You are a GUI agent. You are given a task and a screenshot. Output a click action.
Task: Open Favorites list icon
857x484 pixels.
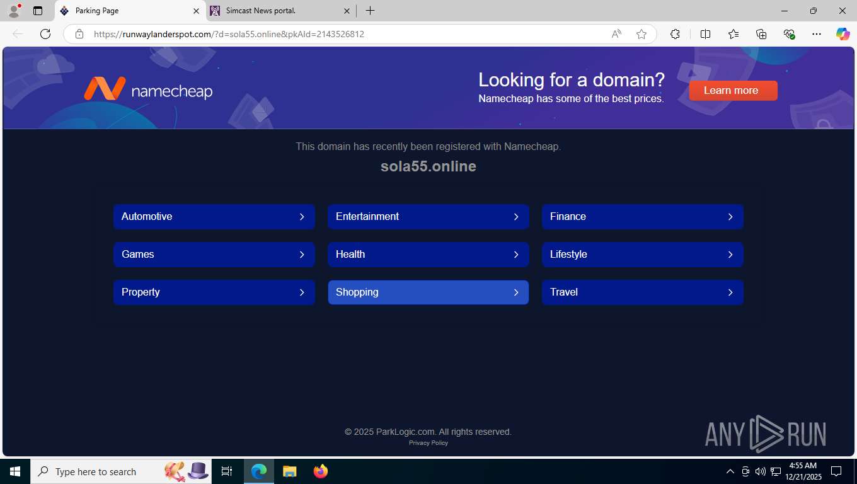(x=733, y=34)
